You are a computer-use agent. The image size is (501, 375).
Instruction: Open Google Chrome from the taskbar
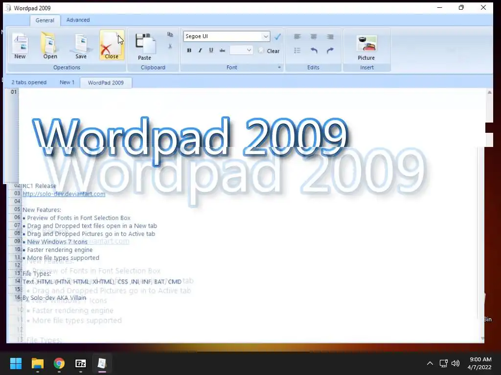59,363
